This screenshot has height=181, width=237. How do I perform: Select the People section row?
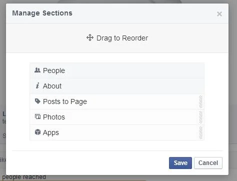[x=117, y=70]
